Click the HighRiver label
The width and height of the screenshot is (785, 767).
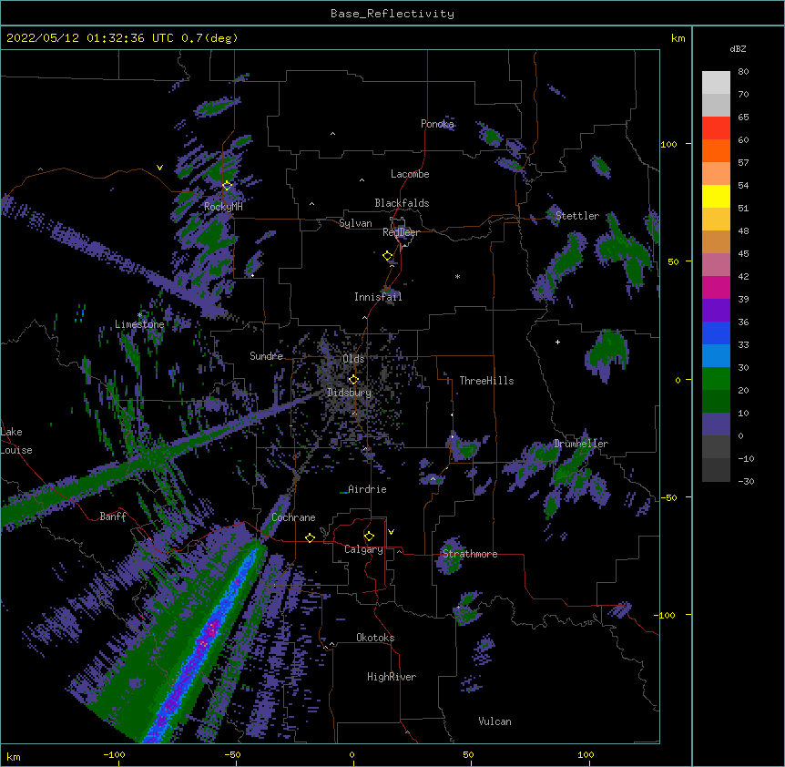pos(392,677)
